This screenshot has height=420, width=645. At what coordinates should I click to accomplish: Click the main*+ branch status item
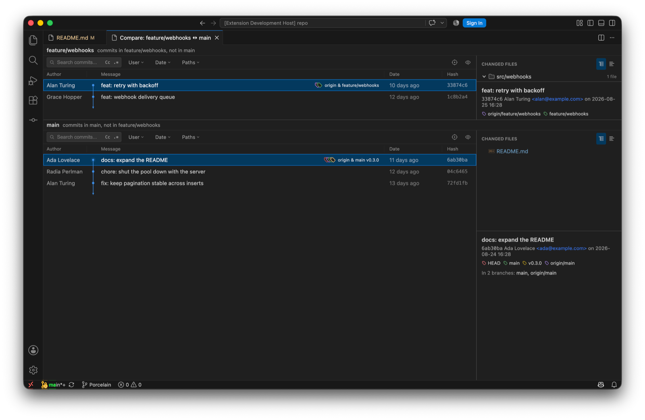pos(53,385)
